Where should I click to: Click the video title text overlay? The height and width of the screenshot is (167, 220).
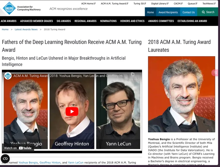point(69,76)
